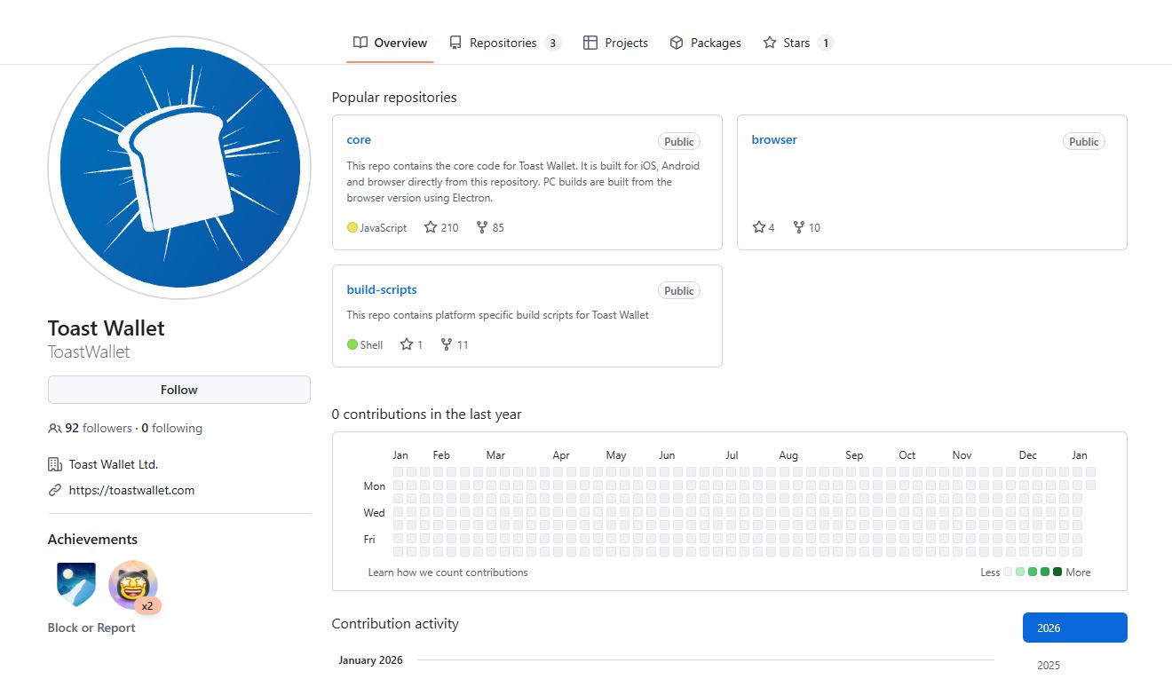The height and width of the screenshot is (687, 1172).
Task: View stargazers of the browser repo
Action: (764, 228)
